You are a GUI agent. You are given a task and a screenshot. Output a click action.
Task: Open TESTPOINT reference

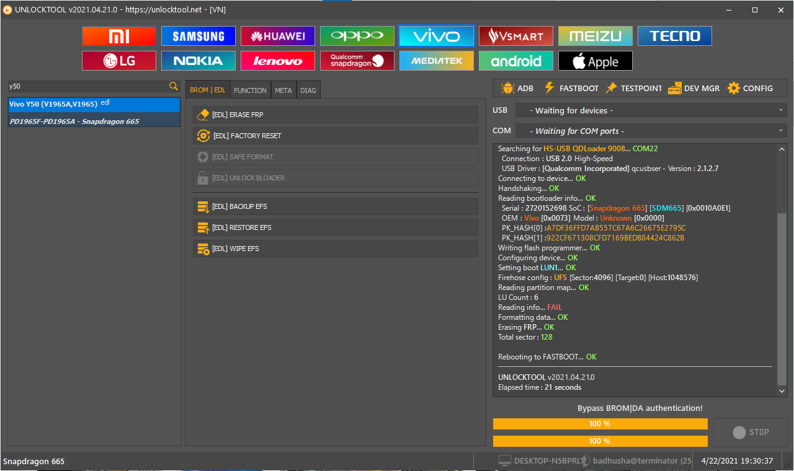633,88
